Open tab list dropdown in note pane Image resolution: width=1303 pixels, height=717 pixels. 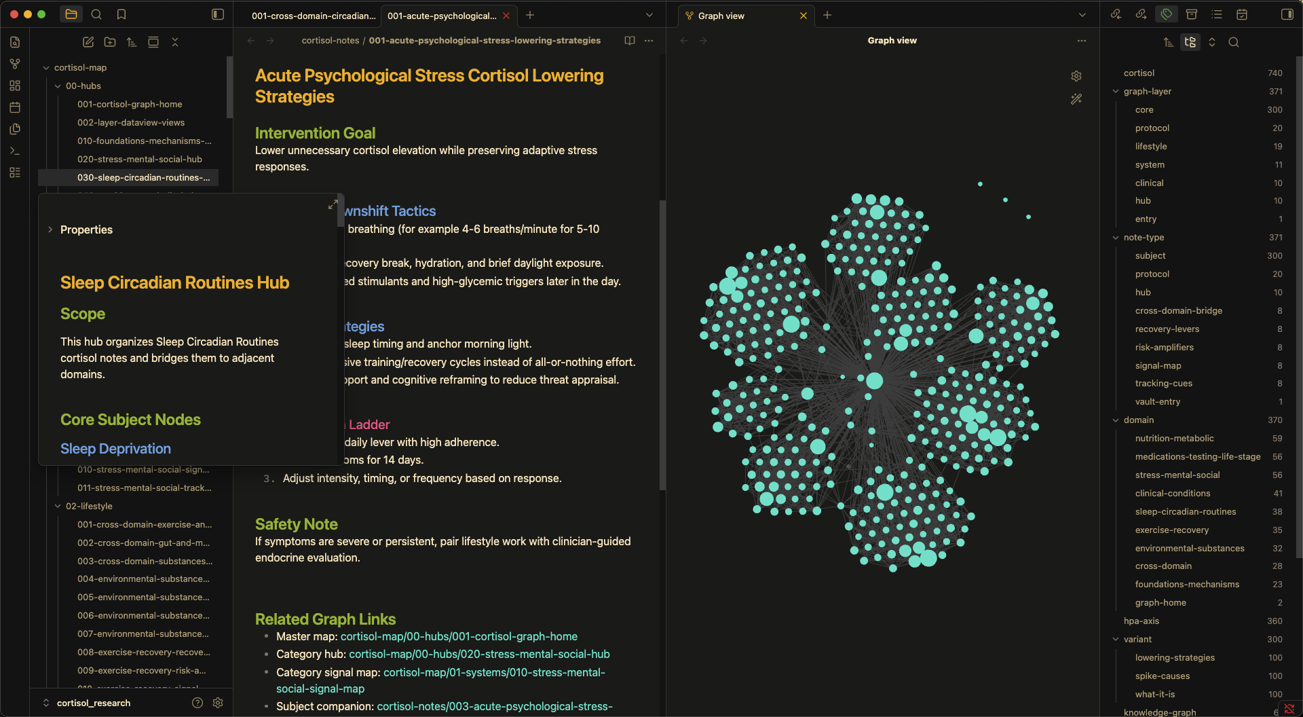coord(649,15)
